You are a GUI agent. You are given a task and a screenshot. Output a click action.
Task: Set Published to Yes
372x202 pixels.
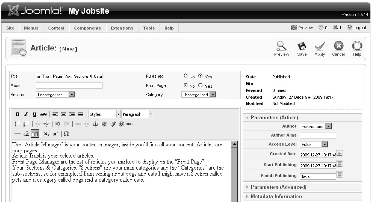pyautogui.click(x=201, y=76)
